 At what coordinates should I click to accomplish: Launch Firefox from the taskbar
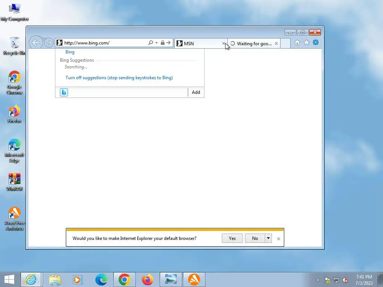(x=147, y=280)
